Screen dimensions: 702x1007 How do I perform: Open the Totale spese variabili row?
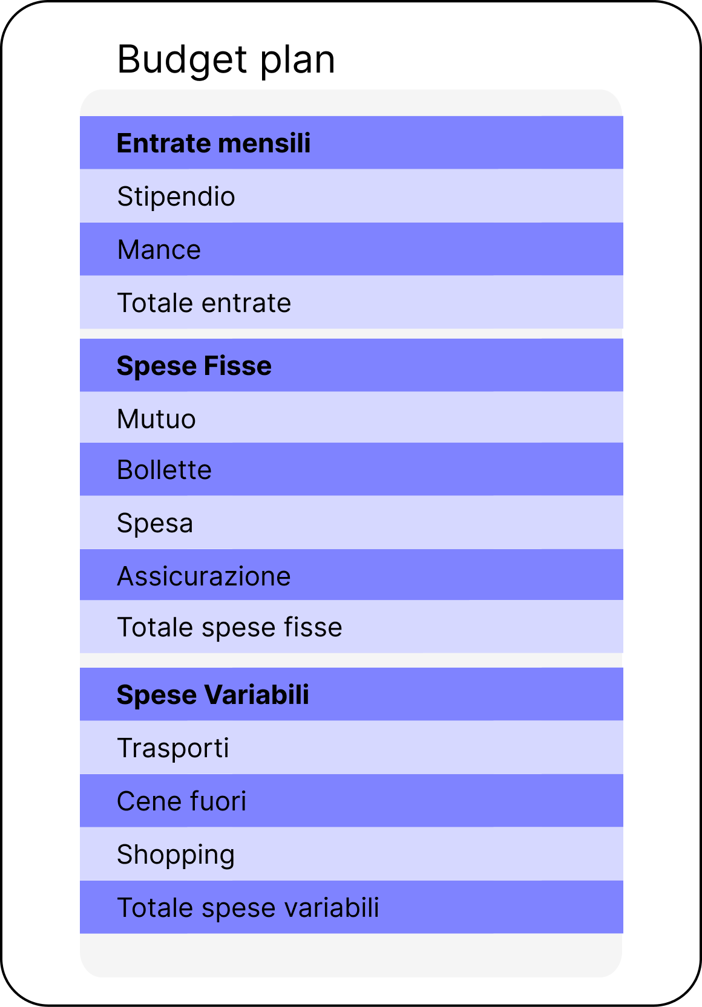351,907
